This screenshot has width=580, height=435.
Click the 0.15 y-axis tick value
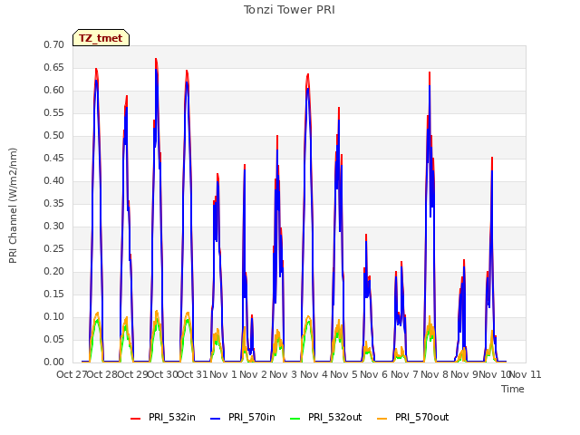pyautogui.click(x=54, y=294)
